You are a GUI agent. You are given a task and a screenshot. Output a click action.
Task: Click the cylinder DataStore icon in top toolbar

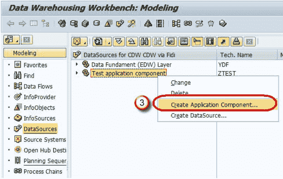(97, 23)
